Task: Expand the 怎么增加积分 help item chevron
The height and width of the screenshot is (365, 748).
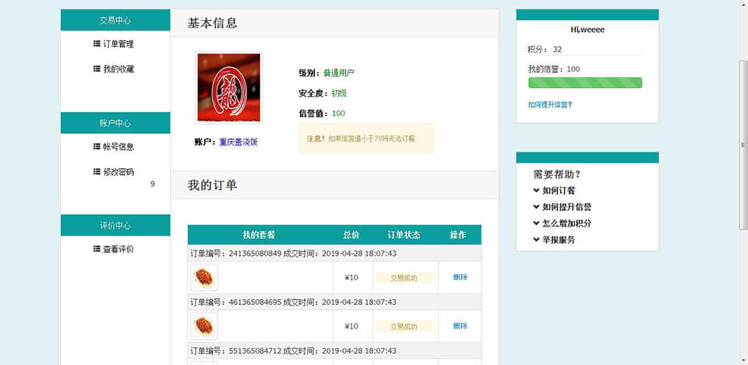Action: pos(536,223)
